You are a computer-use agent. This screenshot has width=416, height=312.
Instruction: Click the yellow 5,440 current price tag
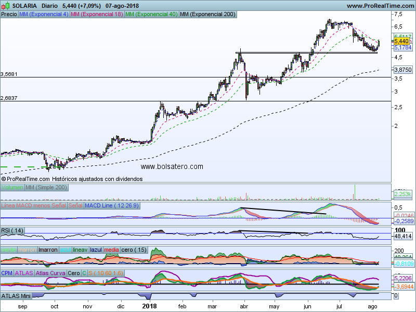(401, 41)
